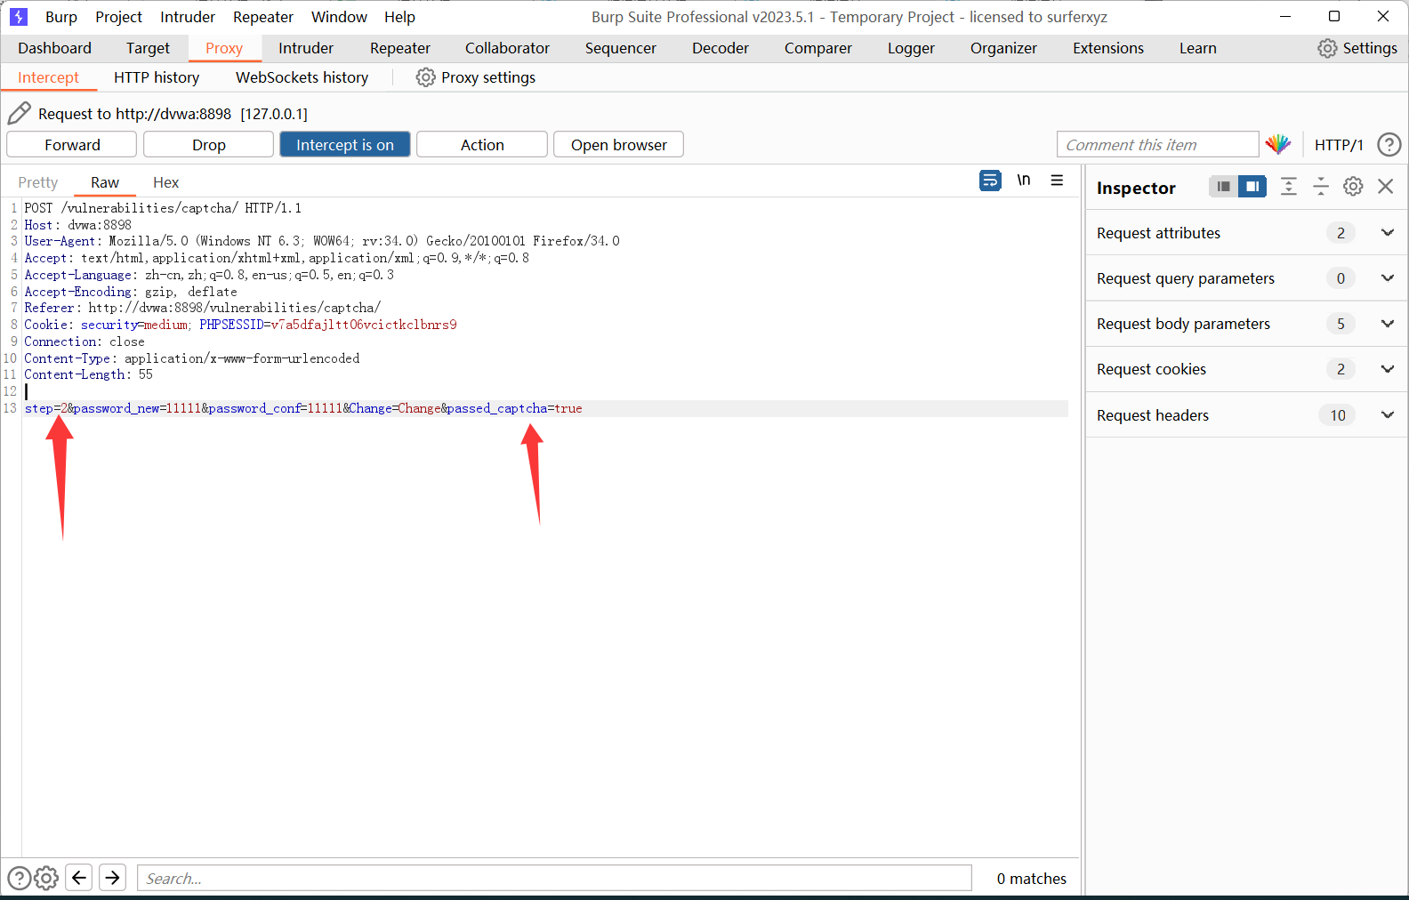The height and width of the screenshot is (900, 1409).
Task: Drop the intercepted request
Action: pyautogui.click(x=209, y=144)
